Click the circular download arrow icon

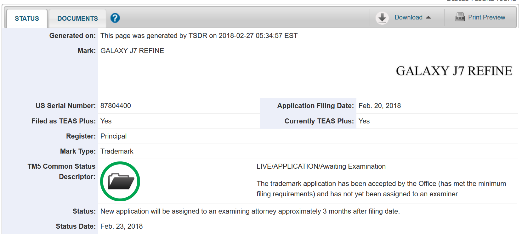(382, 18)
